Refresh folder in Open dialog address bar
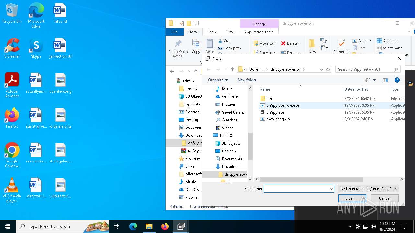Screen dimensions: 415x233 (328, 69)
